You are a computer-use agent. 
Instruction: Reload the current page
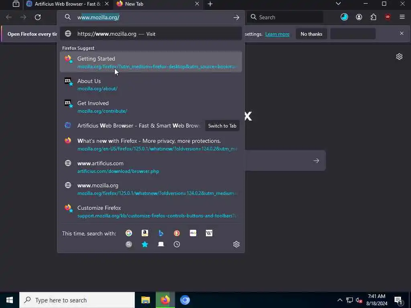coord(38,17)
